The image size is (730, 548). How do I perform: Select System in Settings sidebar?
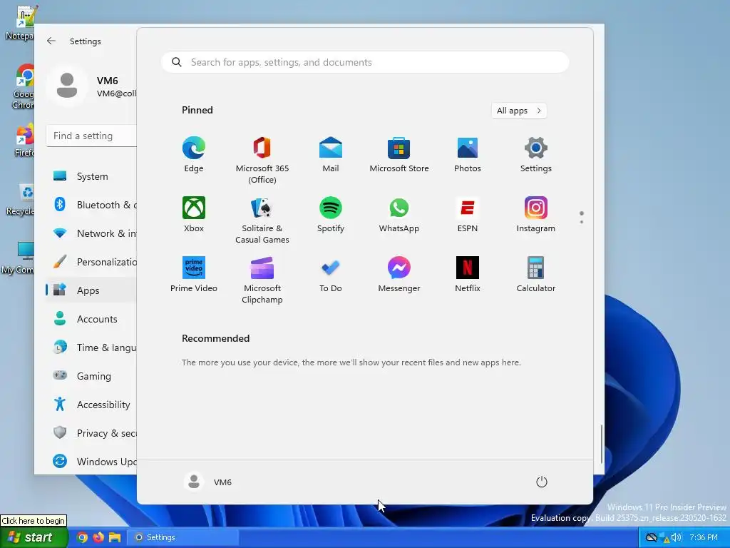91,176
